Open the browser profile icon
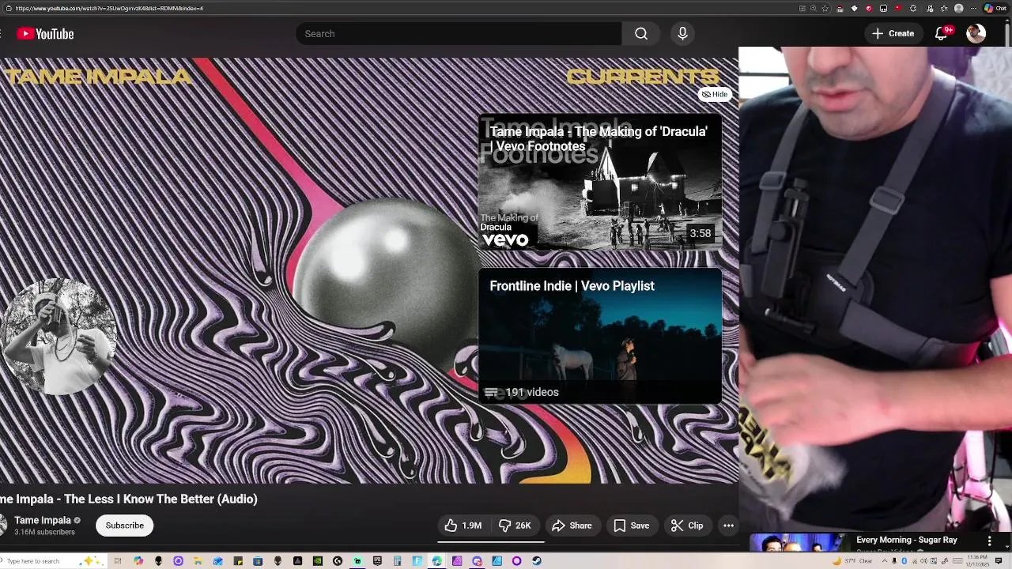Image resolution: width=1012 pixels, height=569 pixels. point(959,8)
